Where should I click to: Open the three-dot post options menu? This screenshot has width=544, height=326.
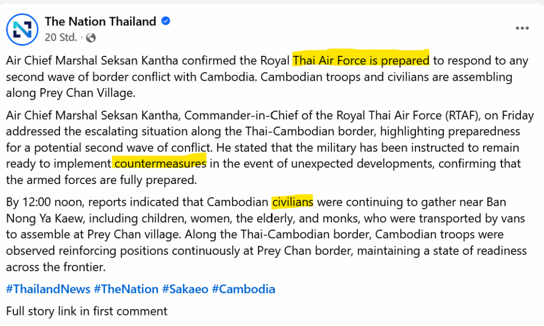point(521,29)
